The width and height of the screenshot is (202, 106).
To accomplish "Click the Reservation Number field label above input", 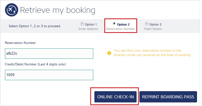I will [x=20, y=43].
